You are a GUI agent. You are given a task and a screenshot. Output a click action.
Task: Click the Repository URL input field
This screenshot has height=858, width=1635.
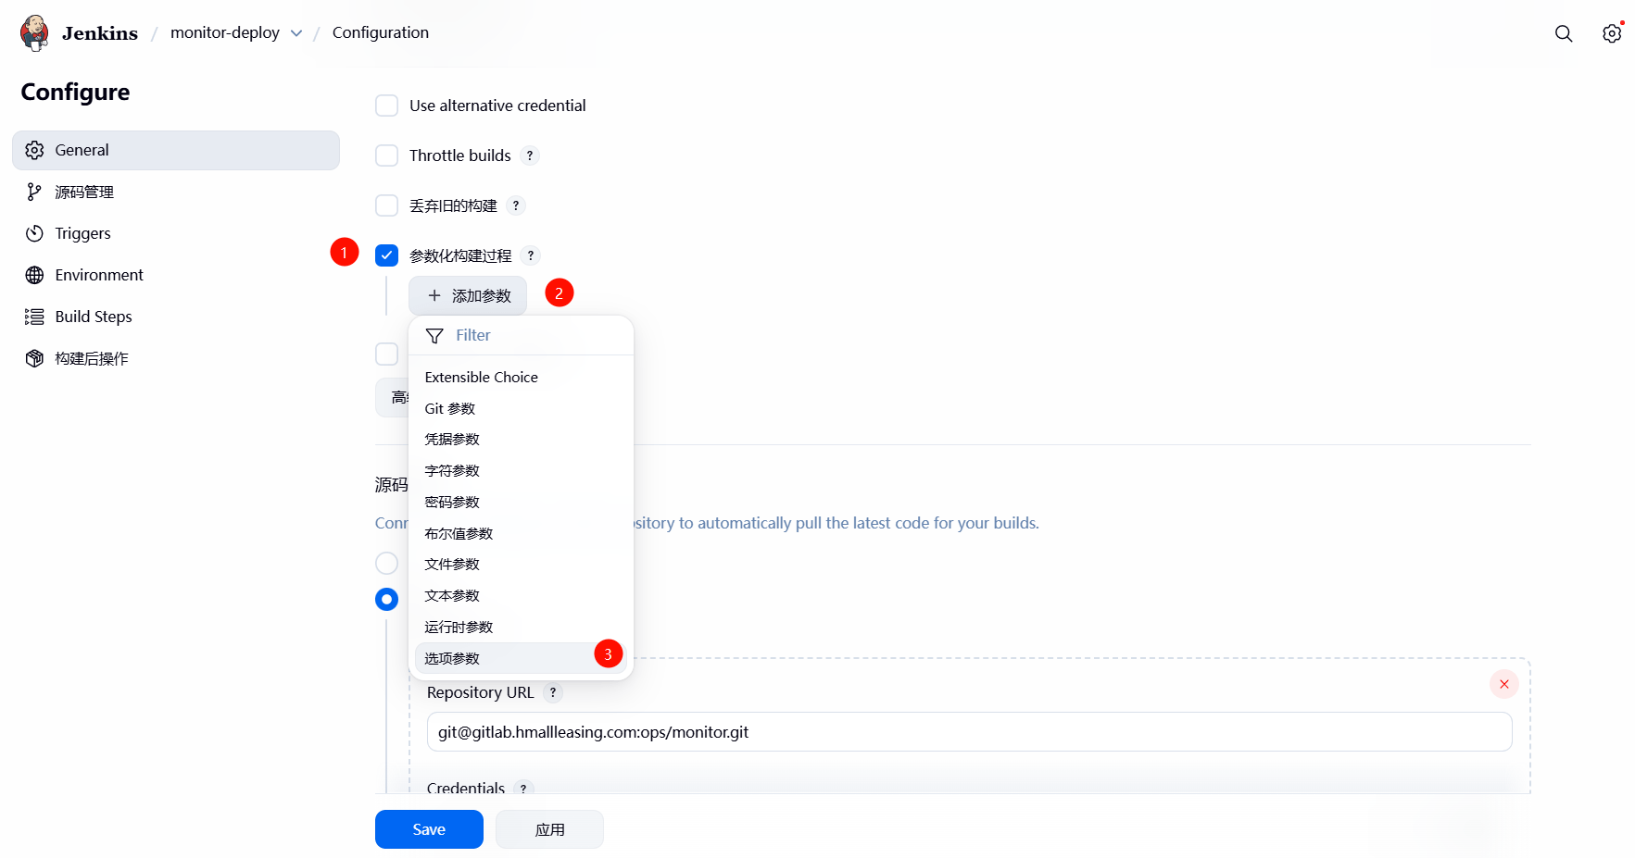(x=968, y=732)
